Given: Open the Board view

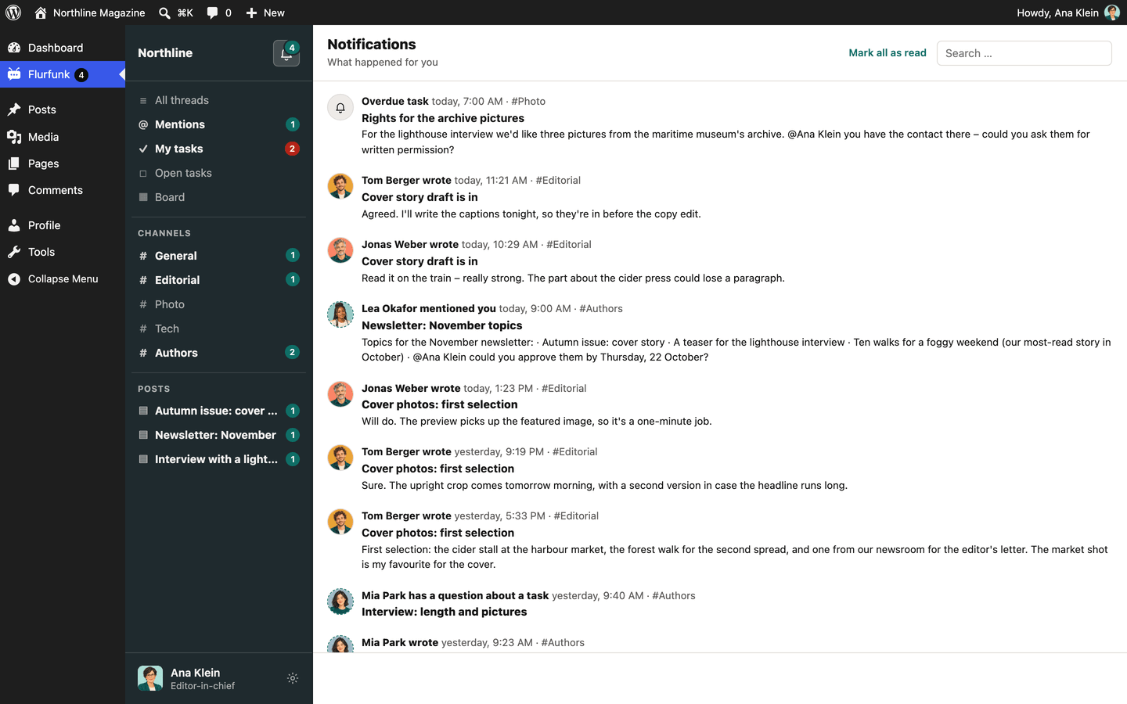Looking at the screenshot, I should tap(219, 197).
